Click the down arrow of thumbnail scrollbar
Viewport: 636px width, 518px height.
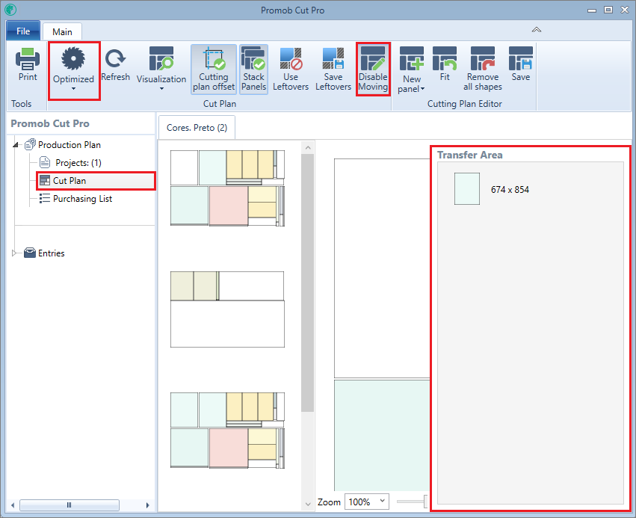[308, 504]
